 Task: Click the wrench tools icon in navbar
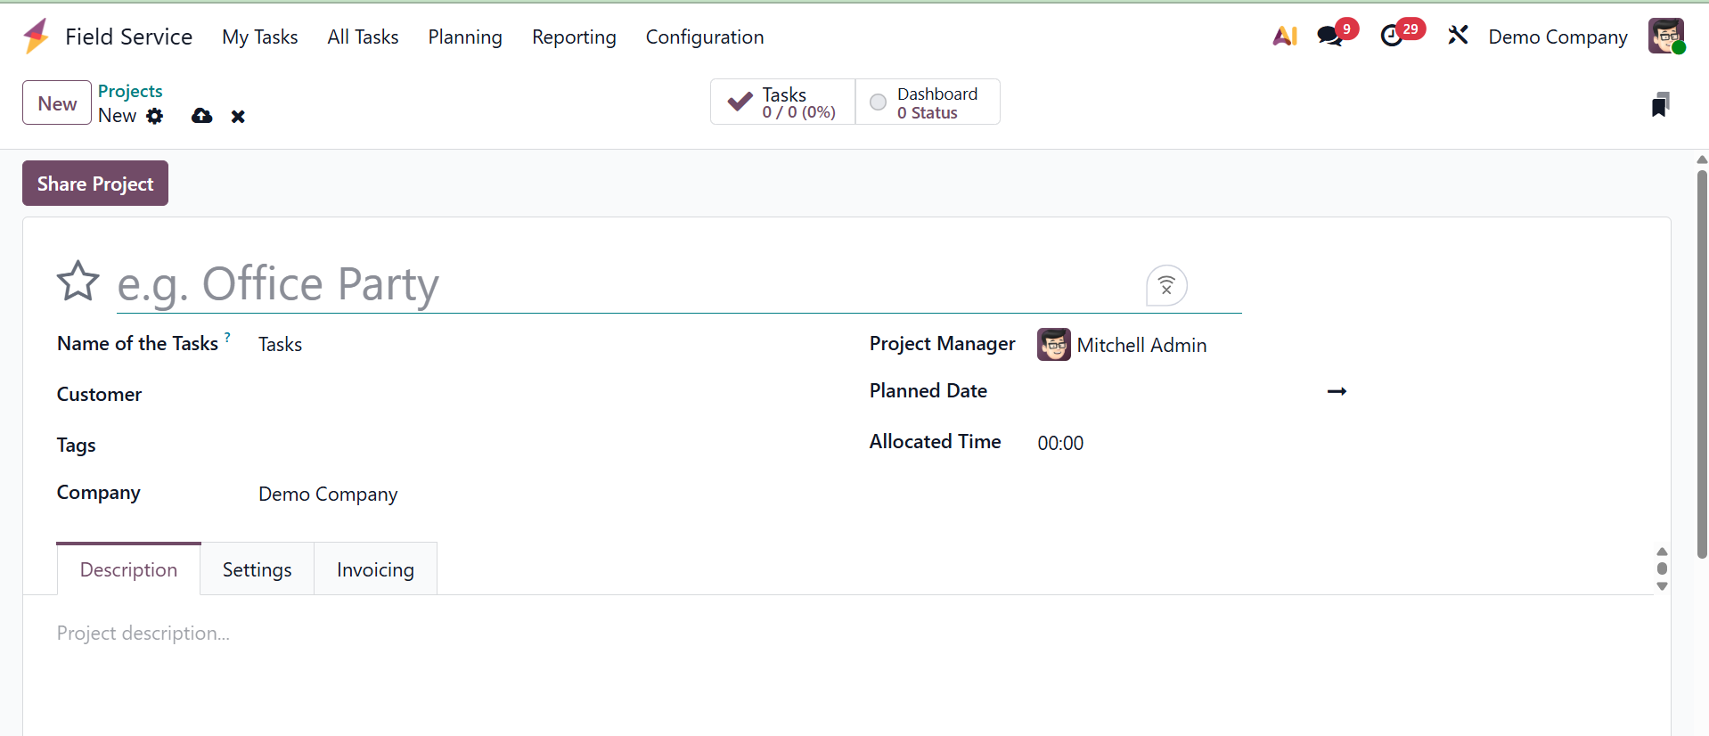(x=1458, y=36)
